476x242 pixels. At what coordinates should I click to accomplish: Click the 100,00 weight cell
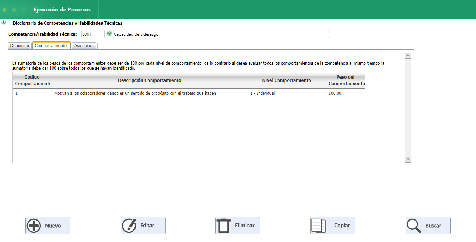coord(335,93)
